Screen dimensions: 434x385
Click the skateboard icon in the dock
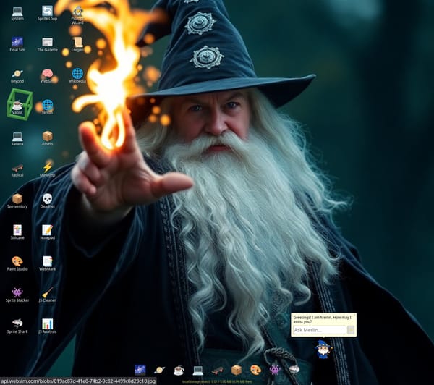pos(217,370)
